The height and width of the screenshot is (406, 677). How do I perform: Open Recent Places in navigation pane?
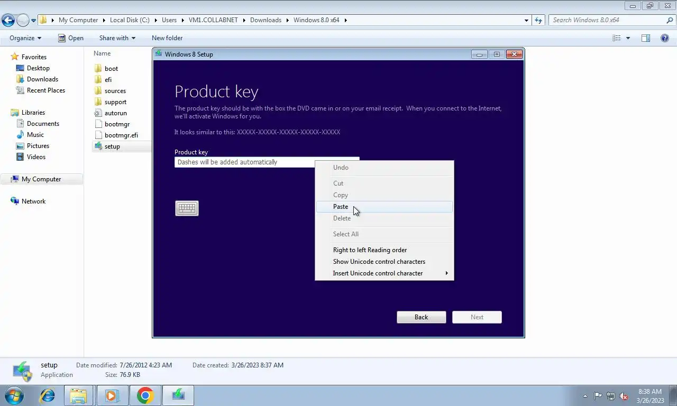(46, 90)
